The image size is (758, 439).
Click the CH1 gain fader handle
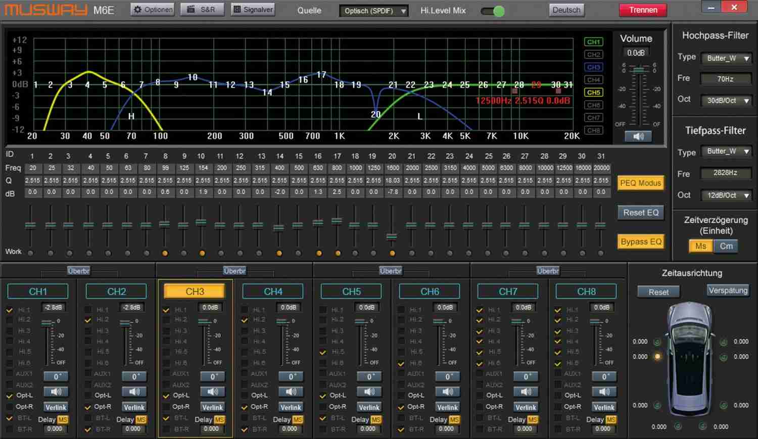coord(47,323)
